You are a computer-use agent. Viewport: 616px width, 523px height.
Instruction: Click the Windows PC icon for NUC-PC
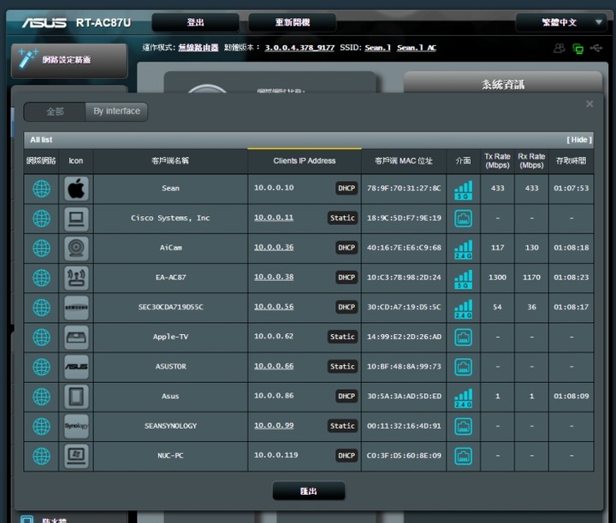pos(76,455)
